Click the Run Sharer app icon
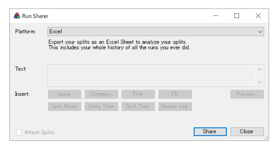Viewport: 276px width, 150px height. (17, 16)
